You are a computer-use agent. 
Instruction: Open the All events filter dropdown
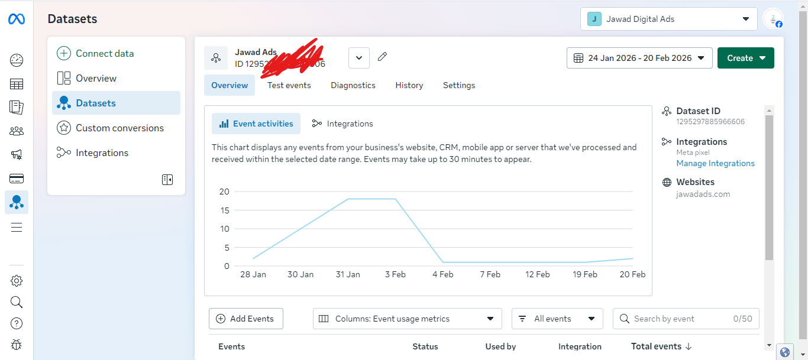click(x=557, y=319)
